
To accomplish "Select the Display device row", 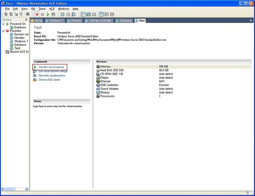I will click(174, 92).
